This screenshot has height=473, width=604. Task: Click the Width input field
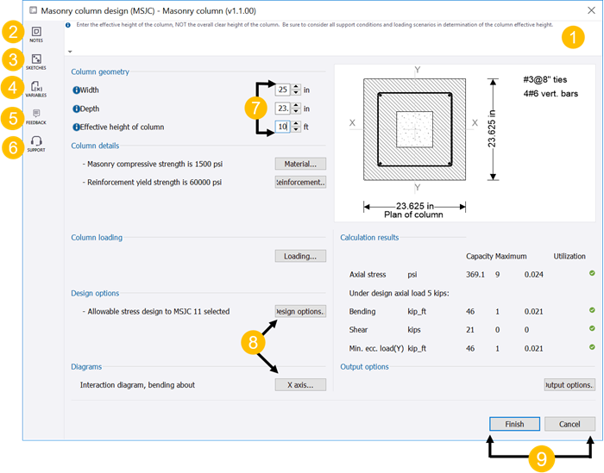point(283,90)
